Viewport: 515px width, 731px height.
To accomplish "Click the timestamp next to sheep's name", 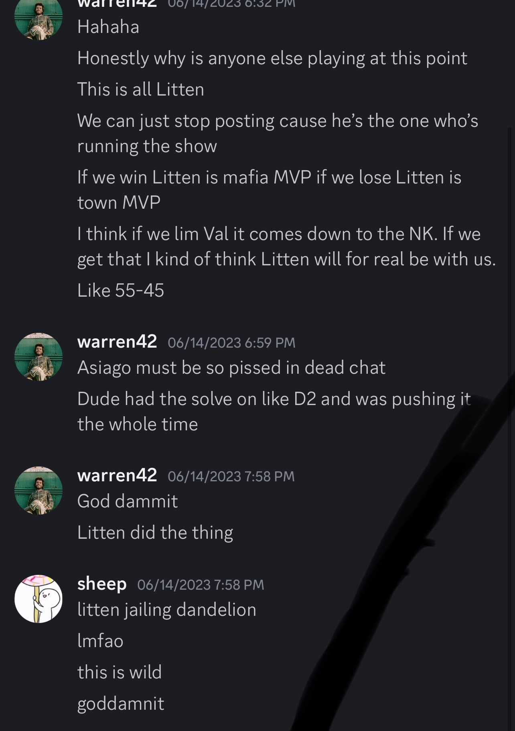I will click(201, 585).
